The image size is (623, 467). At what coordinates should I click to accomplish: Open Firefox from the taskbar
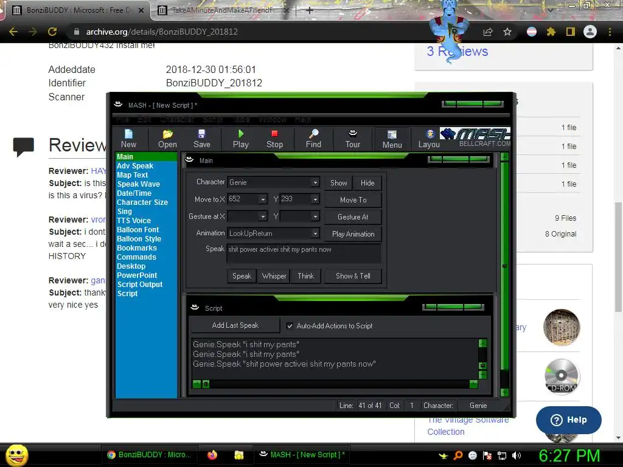pos(212,455)
